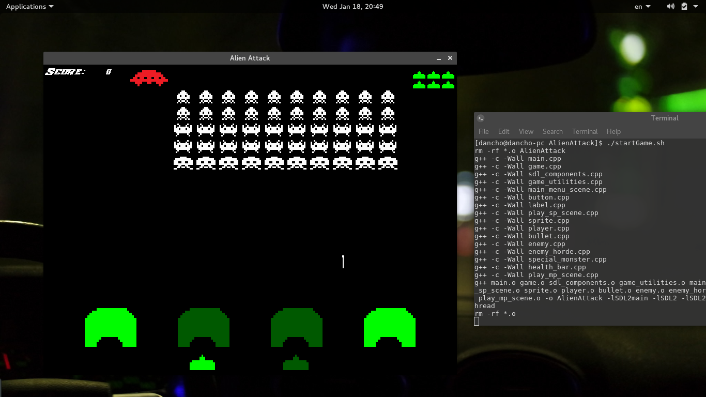Click the bright green player ship
Image resolution: width=706 pixels, height=397 pixels.
pyautogui.click(x=202, y=363)
